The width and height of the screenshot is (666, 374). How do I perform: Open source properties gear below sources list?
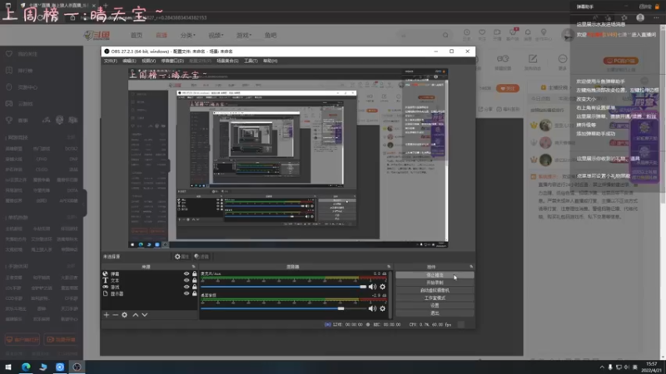pos(124,315)
